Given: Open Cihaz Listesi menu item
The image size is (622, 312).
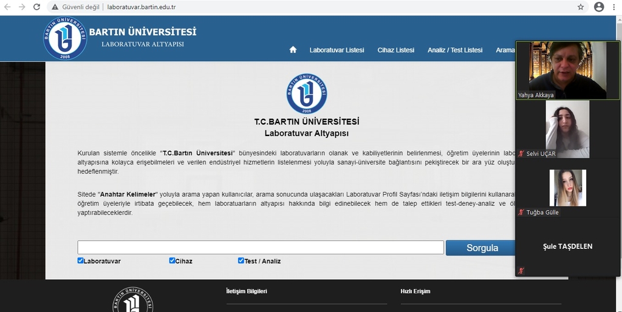Looking at the screenshot, I should [x=396, y=50].
